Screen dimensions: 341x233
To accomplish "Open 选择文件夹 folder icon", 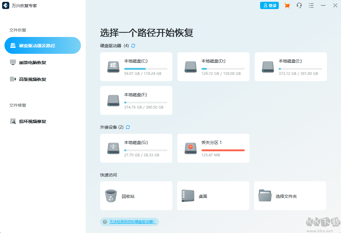I will pyautogui.click(x=265, y=195).
